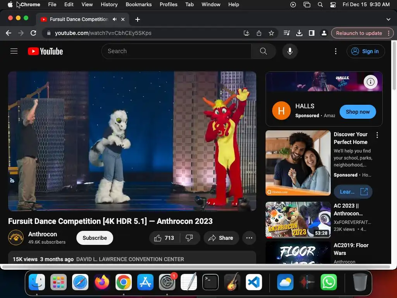Toggle Chrome side panel icon
This screenshot has width=397, height=298.
pos(311,33)
